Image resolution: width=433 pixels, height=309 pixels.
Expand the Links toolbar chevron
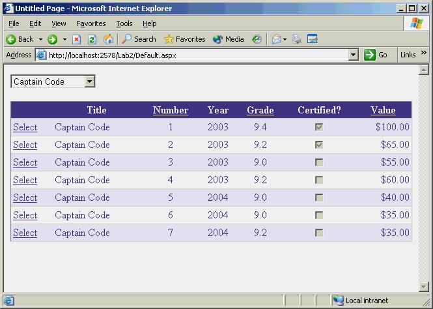pos(424,53)
